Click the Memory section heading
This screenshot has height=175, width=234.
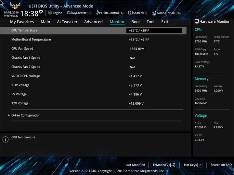click(201, 79)
